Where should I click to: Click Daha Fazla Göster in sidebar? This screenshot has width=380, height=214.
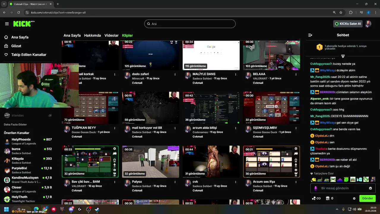15,125
